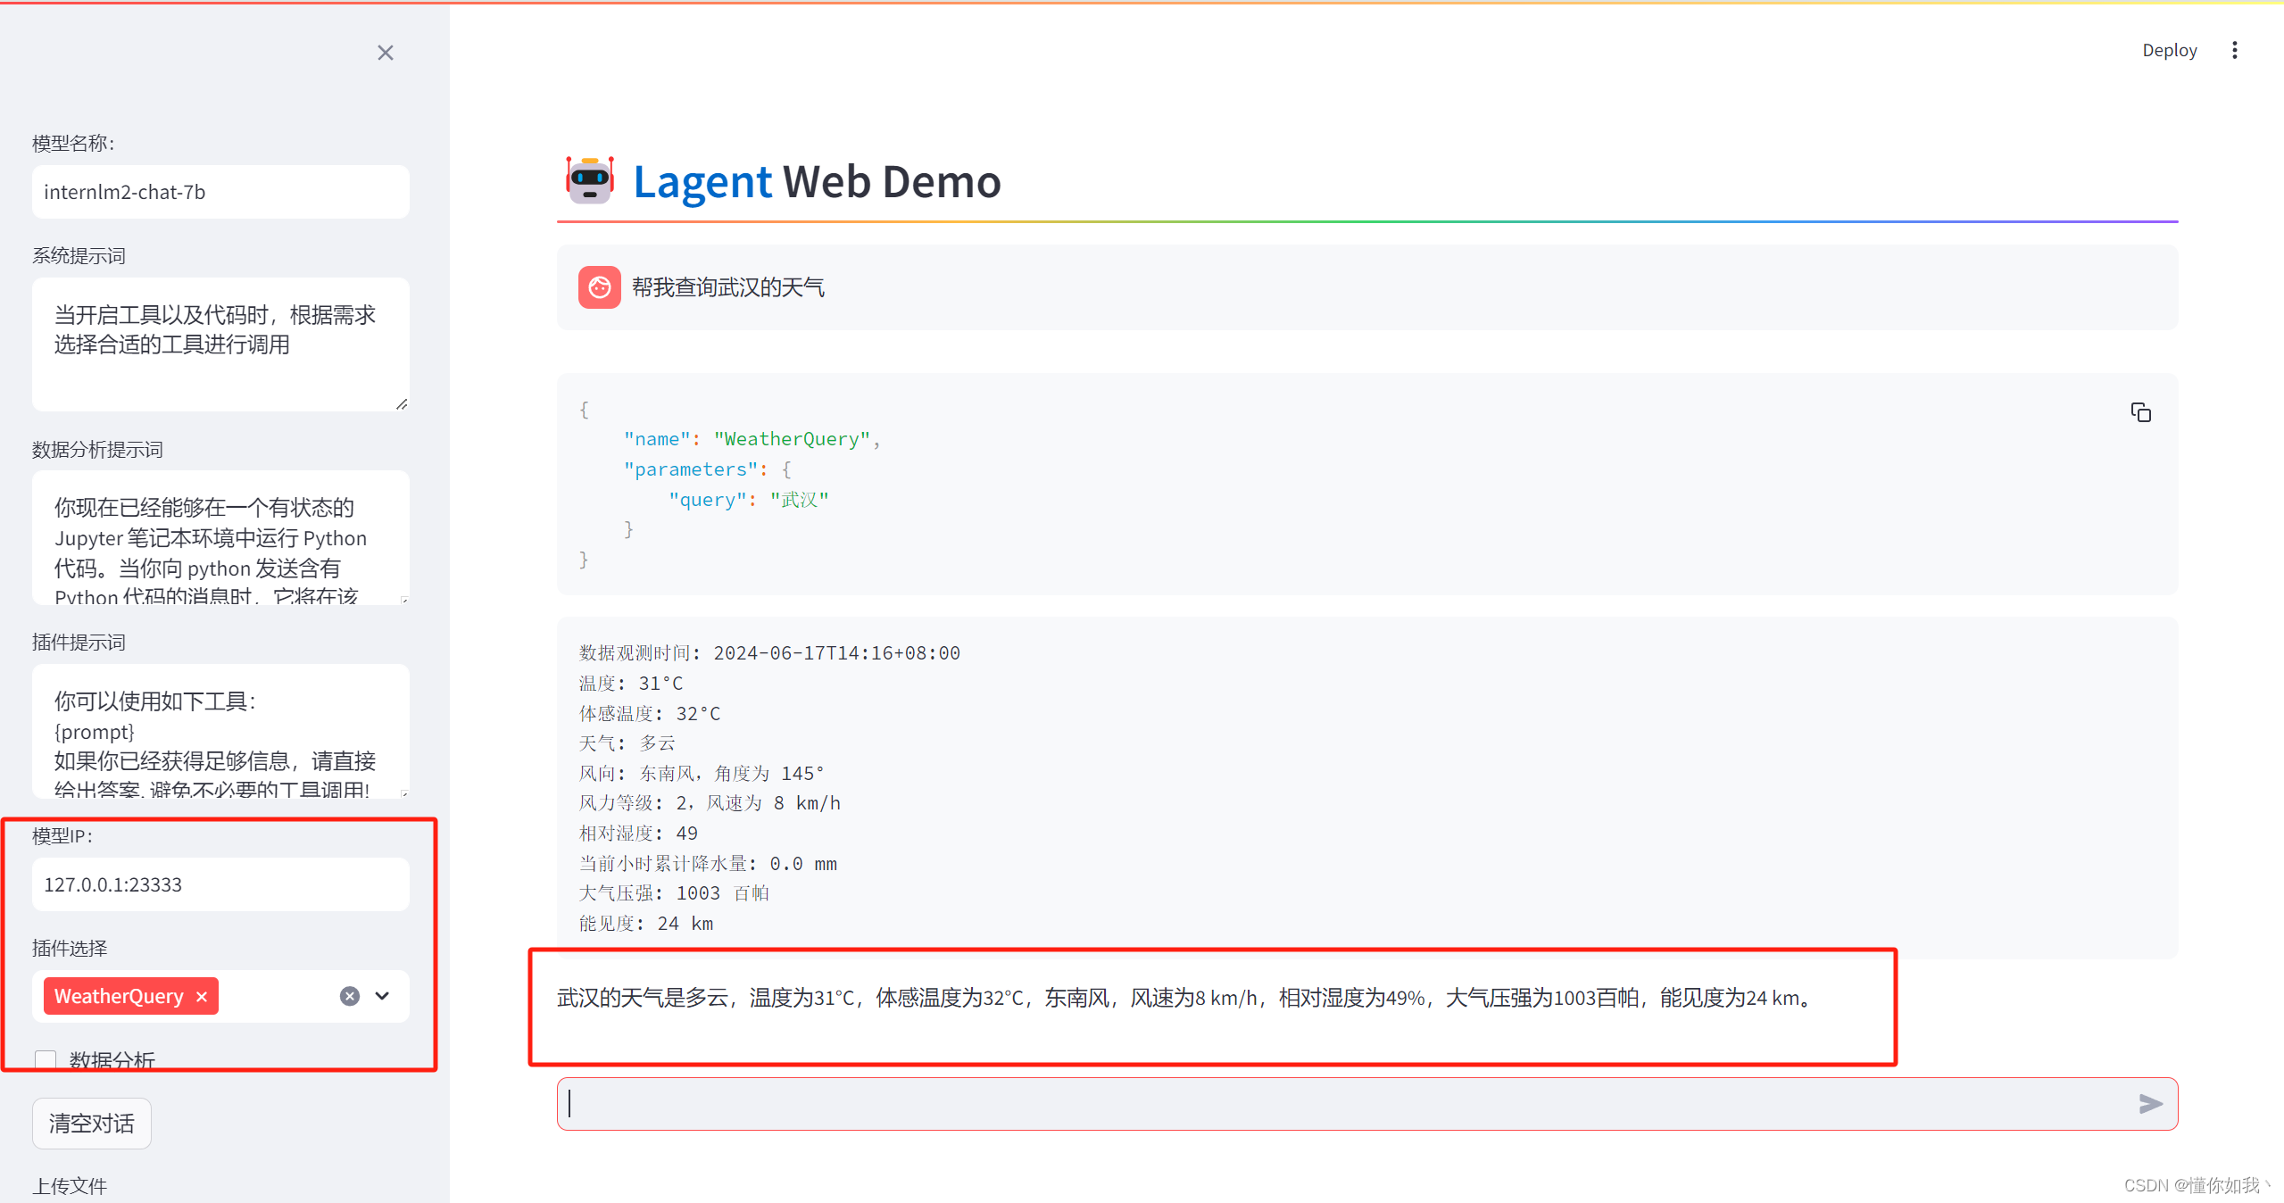
Task: Click the 清空对话 button
Action: coord(92,1123)
